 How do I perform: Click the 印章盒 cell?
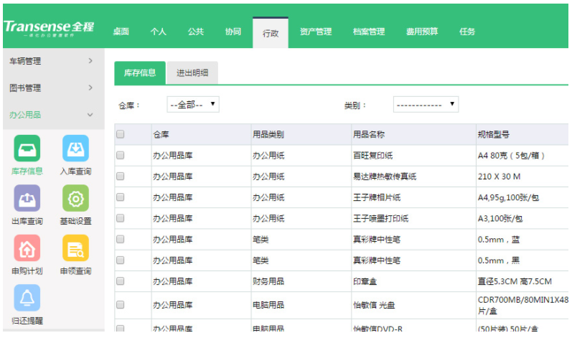coord(413,281)
